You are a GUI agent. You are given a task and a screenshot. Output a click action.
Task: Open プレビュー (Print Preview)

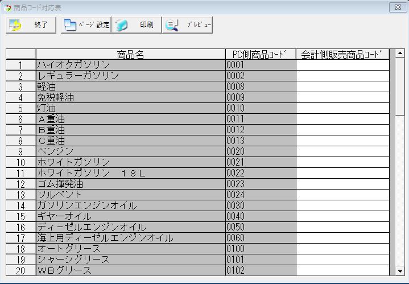pos(187,24)
